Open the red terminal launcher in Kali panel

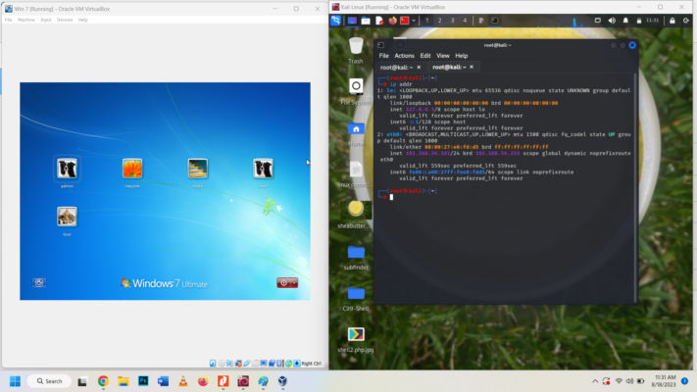[404, 21]
